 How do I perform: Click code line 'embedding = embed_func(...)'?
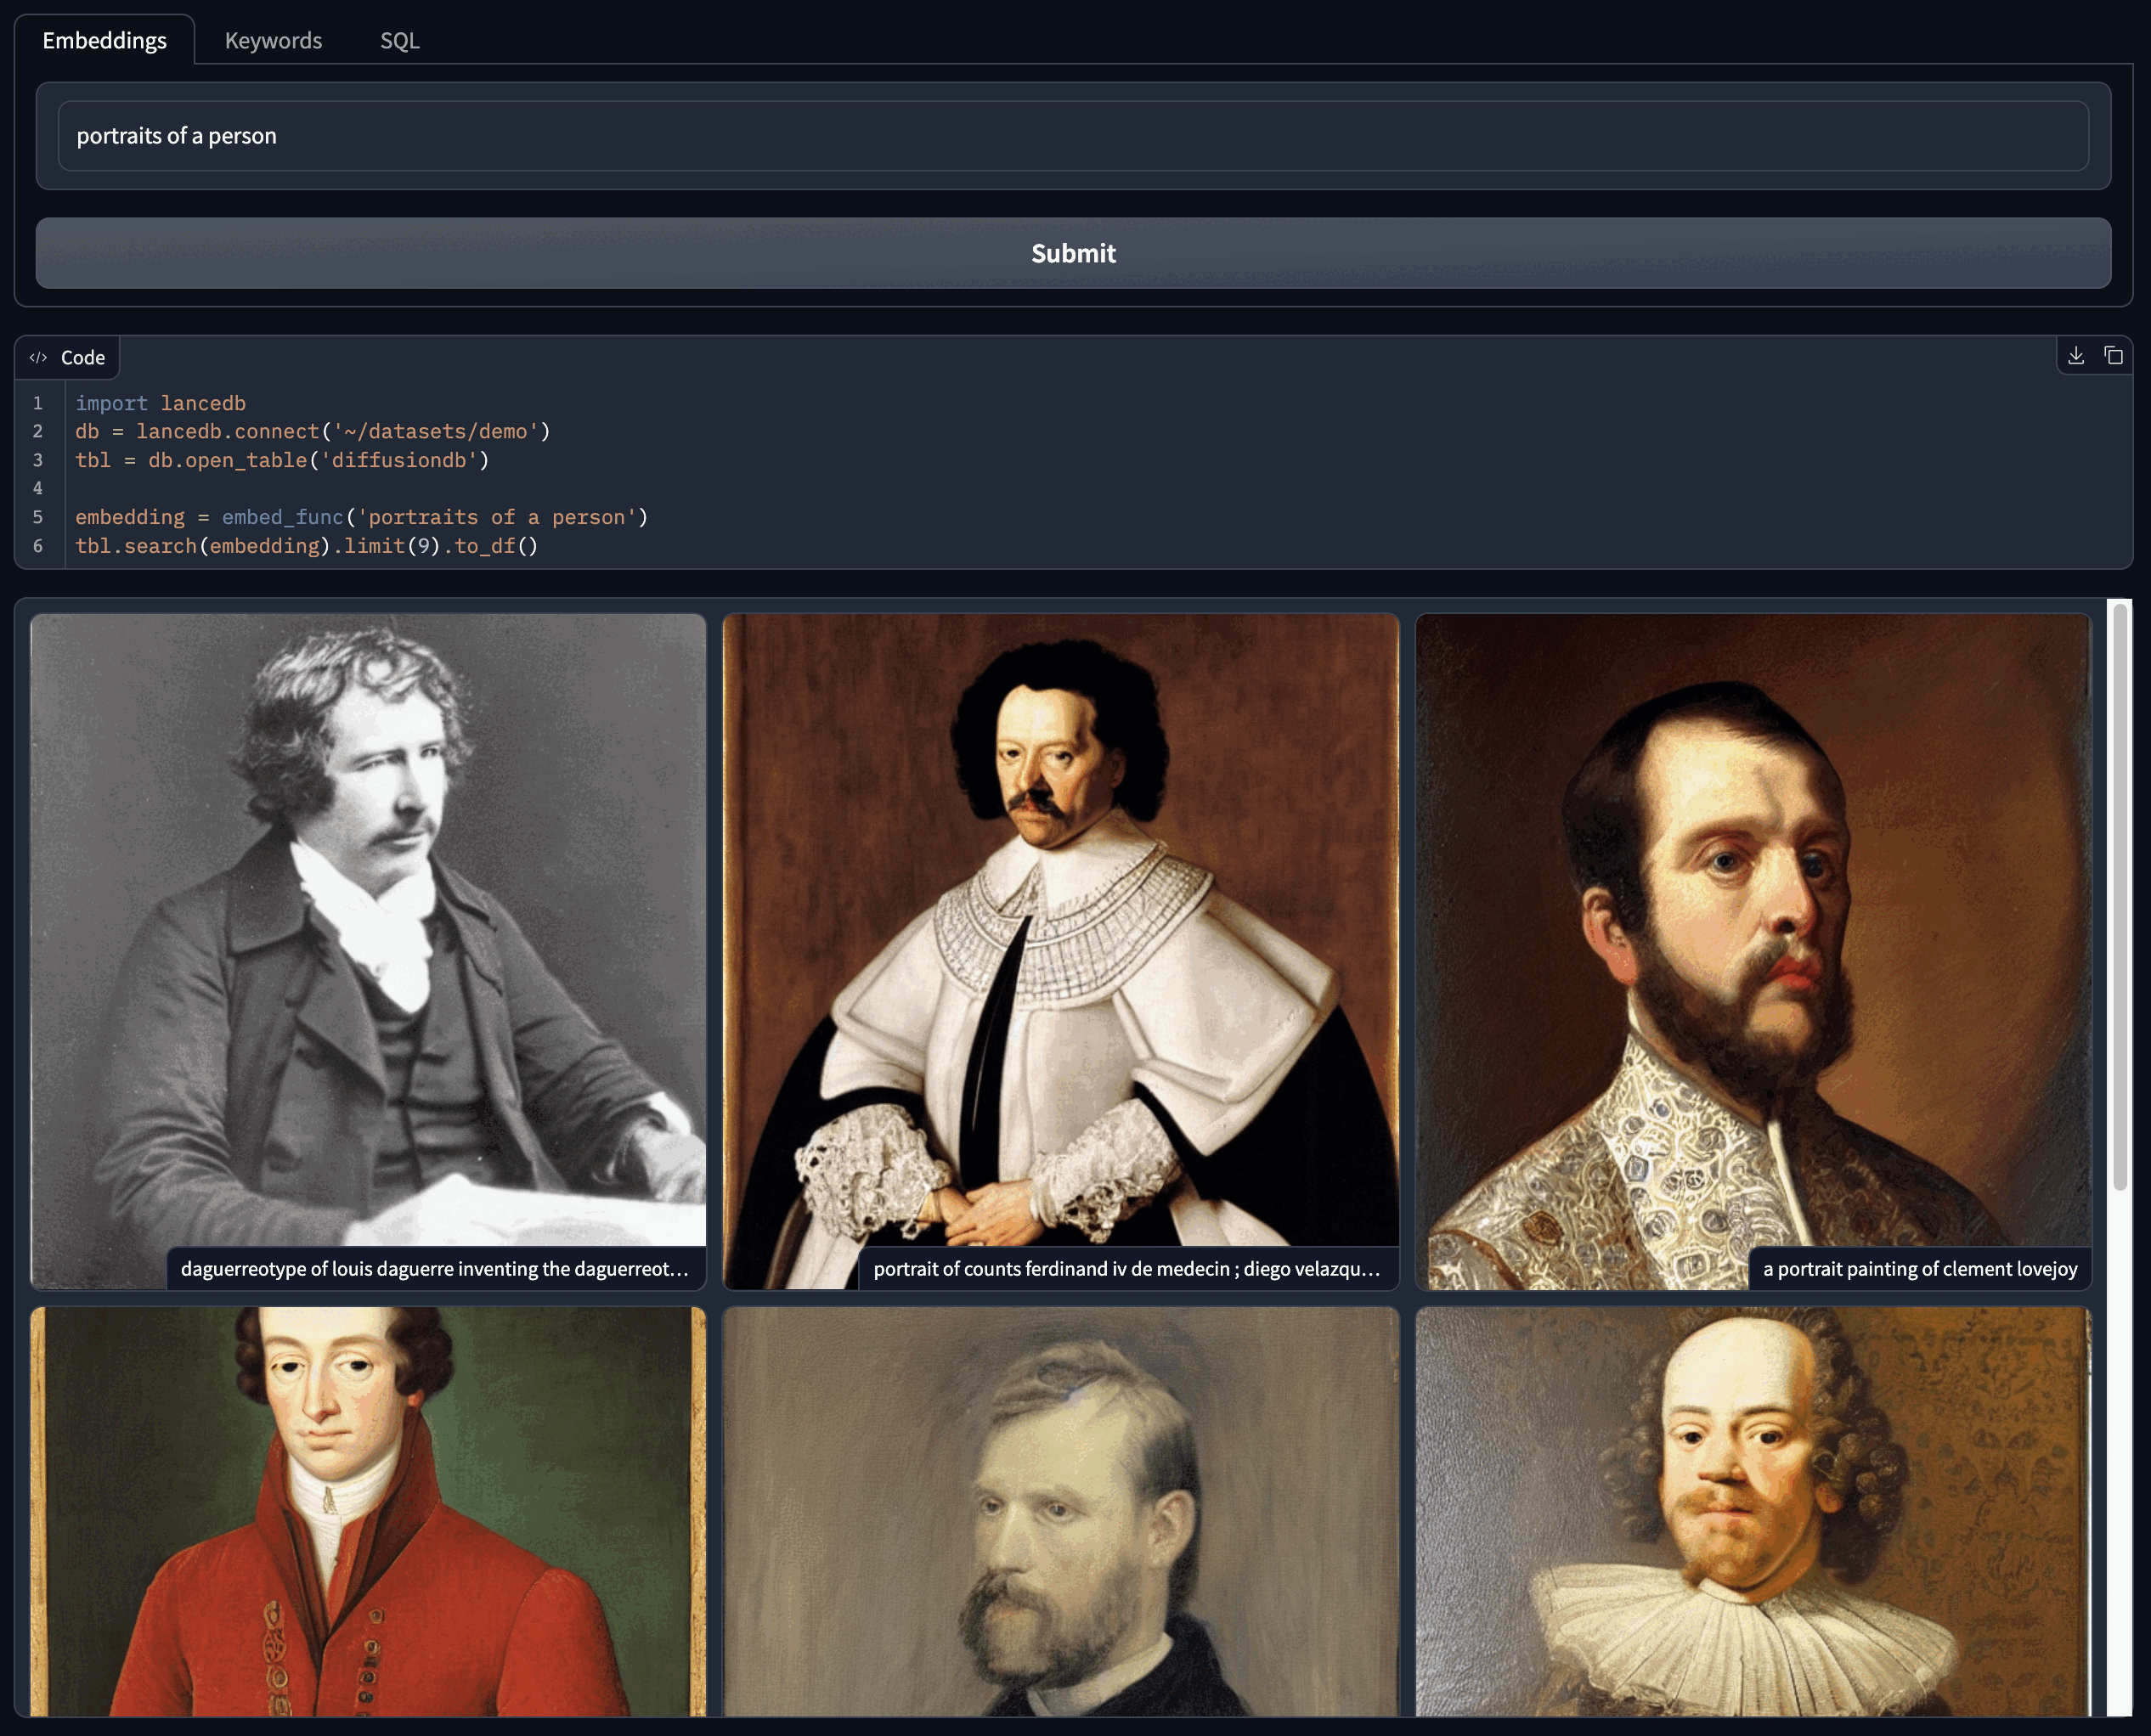click(362, 517)
